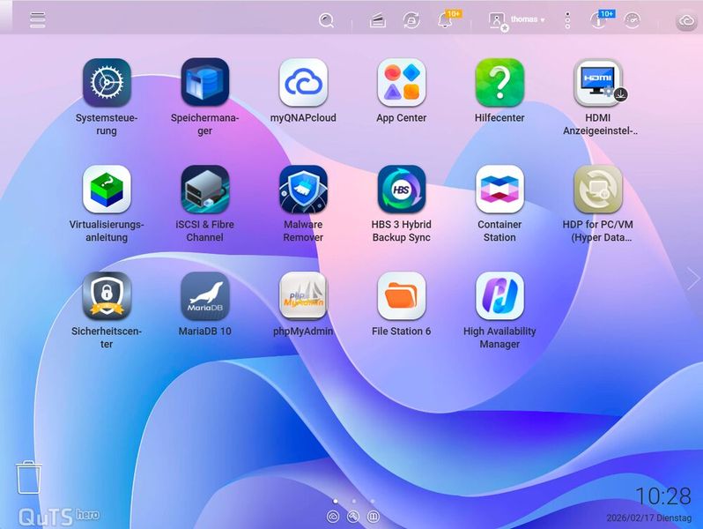Click the cloud icon in the top-right corner
Image resolution: width=703 pixels, height=529 pixels.
pyautogui.click(x=686, y=20)
